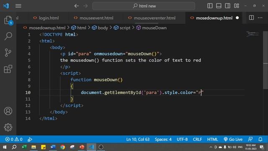The width and height of the screenshot is (268, 151).
Task: Change line ending via CRLF
Action: pos(197,139)
